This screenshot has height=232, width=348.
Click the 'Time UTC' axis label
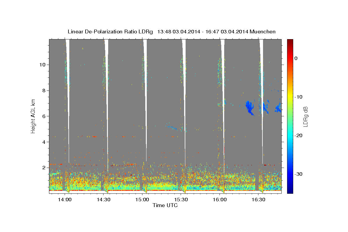point(165,205)
